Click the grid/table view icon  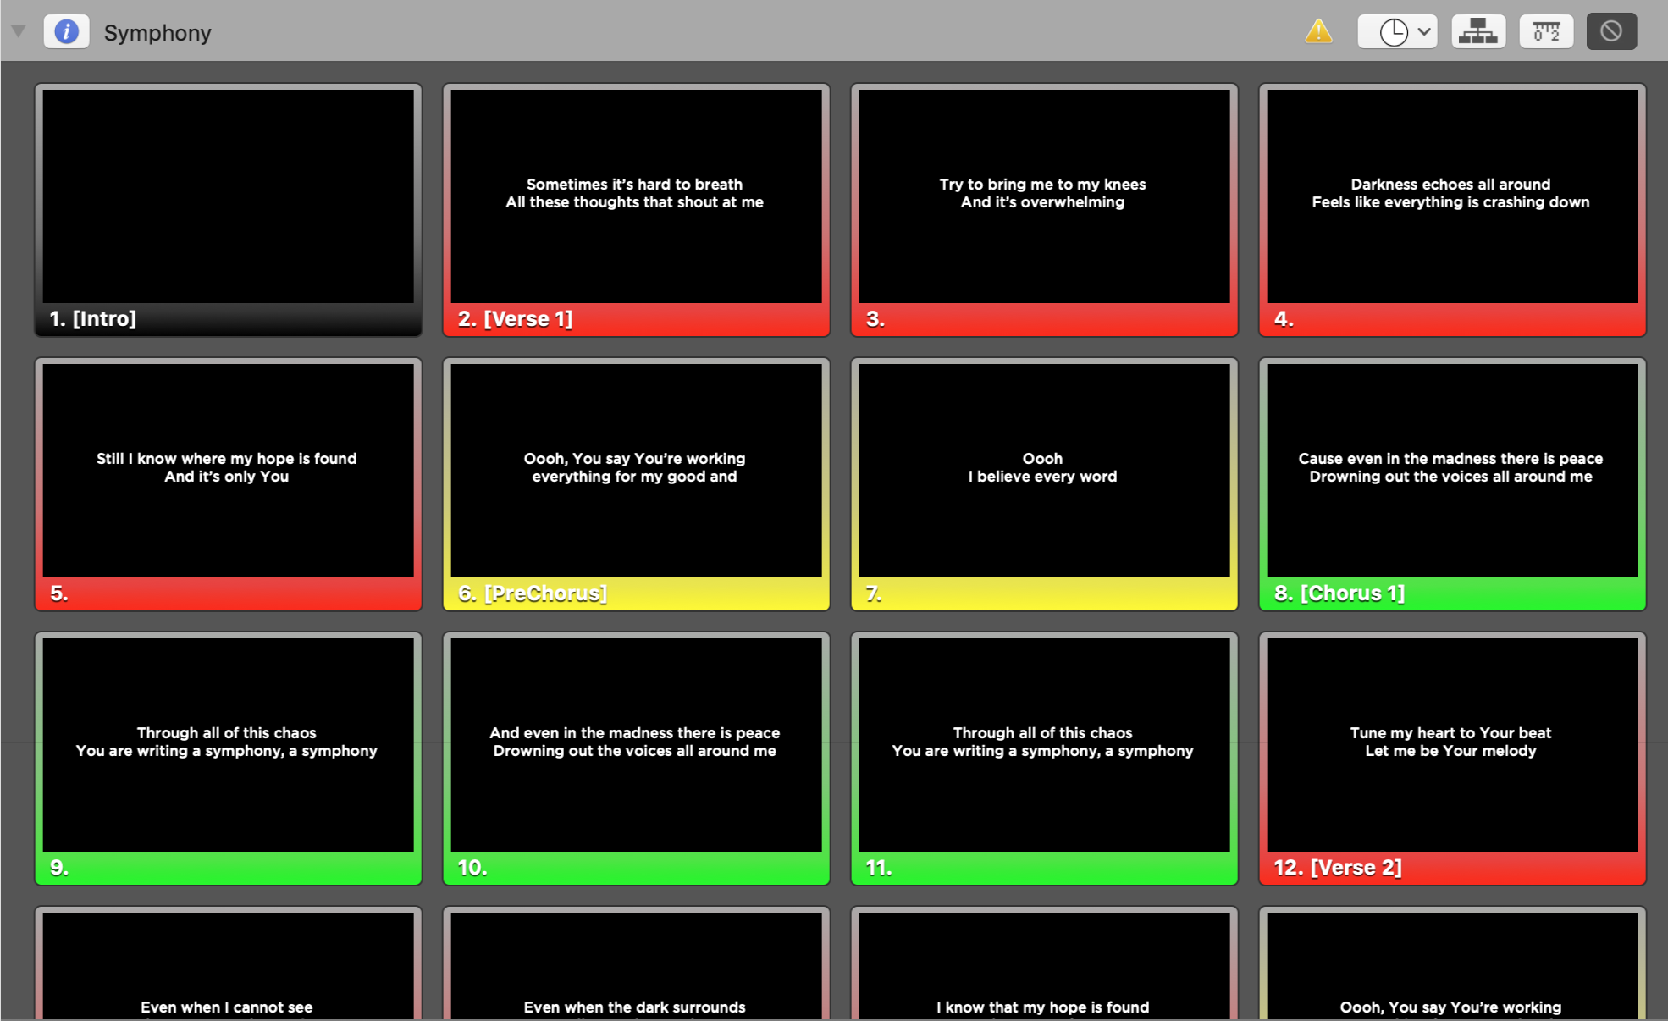(x=1482, y=32)
